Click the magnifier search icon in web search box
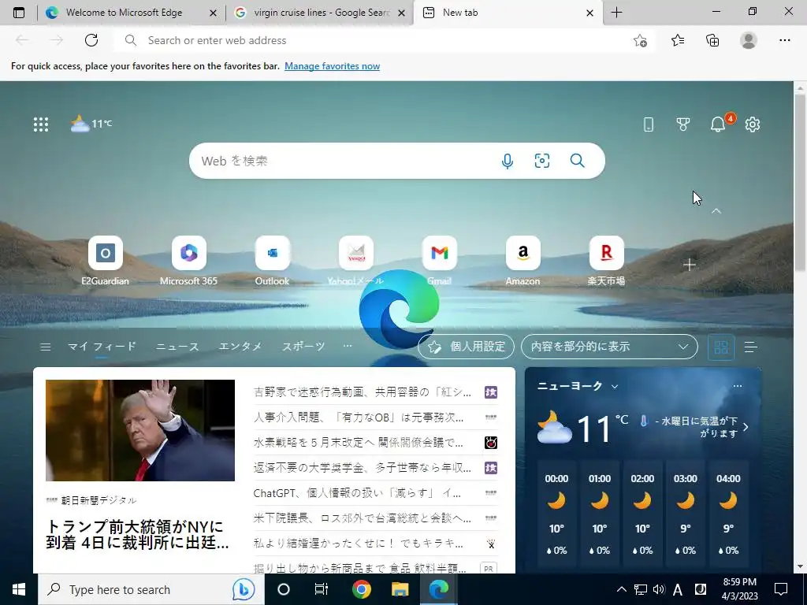 pyautogui.click(x=578, y=161)
